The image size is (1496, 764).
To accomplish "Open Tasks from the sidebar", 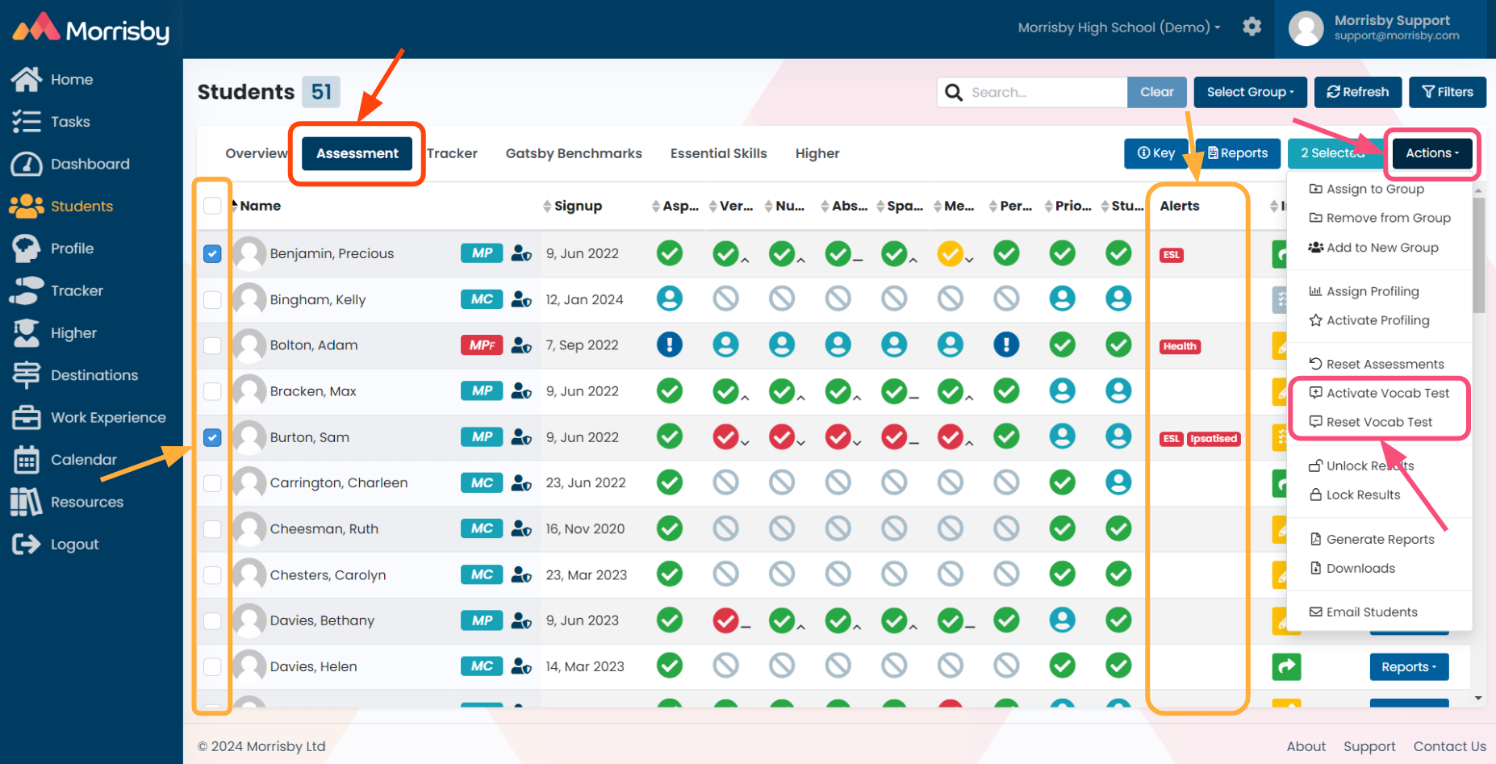I will (x=51, y=122).
